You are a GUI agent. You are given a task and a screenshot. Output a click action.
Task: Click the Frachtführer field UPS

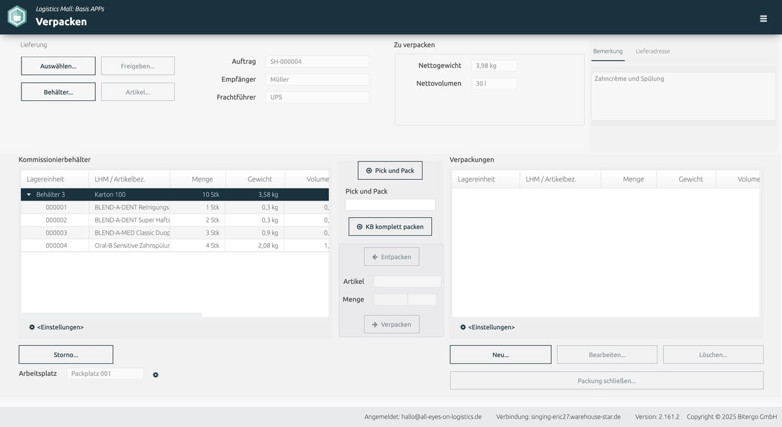click(317, 97)
